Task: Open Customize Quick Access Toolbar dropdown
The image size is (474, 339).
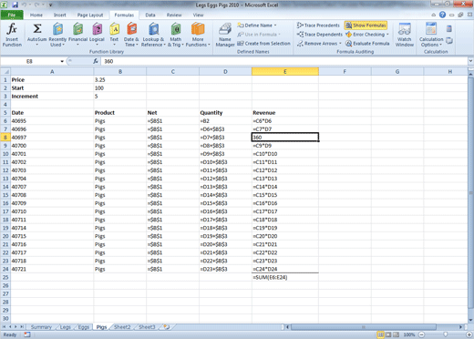Action: [x=50, y=5]
